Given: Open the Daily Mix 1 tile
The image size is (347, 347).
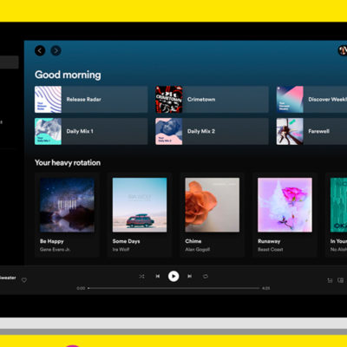Looking at the screenshot, I should [91, 131].
